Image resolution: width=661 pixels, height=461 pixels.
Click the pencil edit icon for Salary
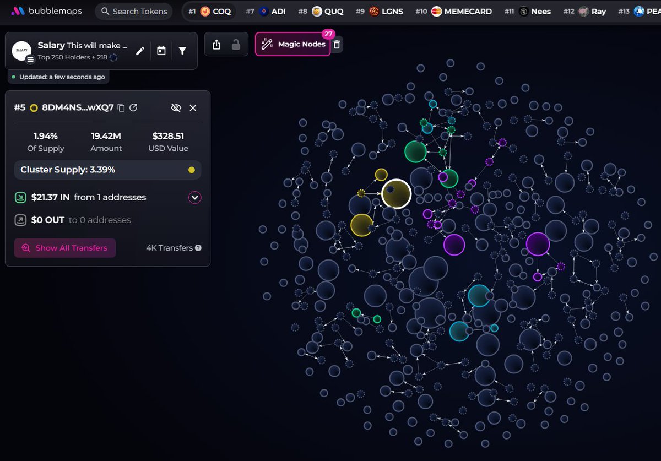pos(140,51)
